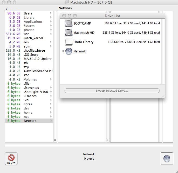
Task: Click Photo Library 71.6 GB free usage text
Action: [x=134, y=42]
